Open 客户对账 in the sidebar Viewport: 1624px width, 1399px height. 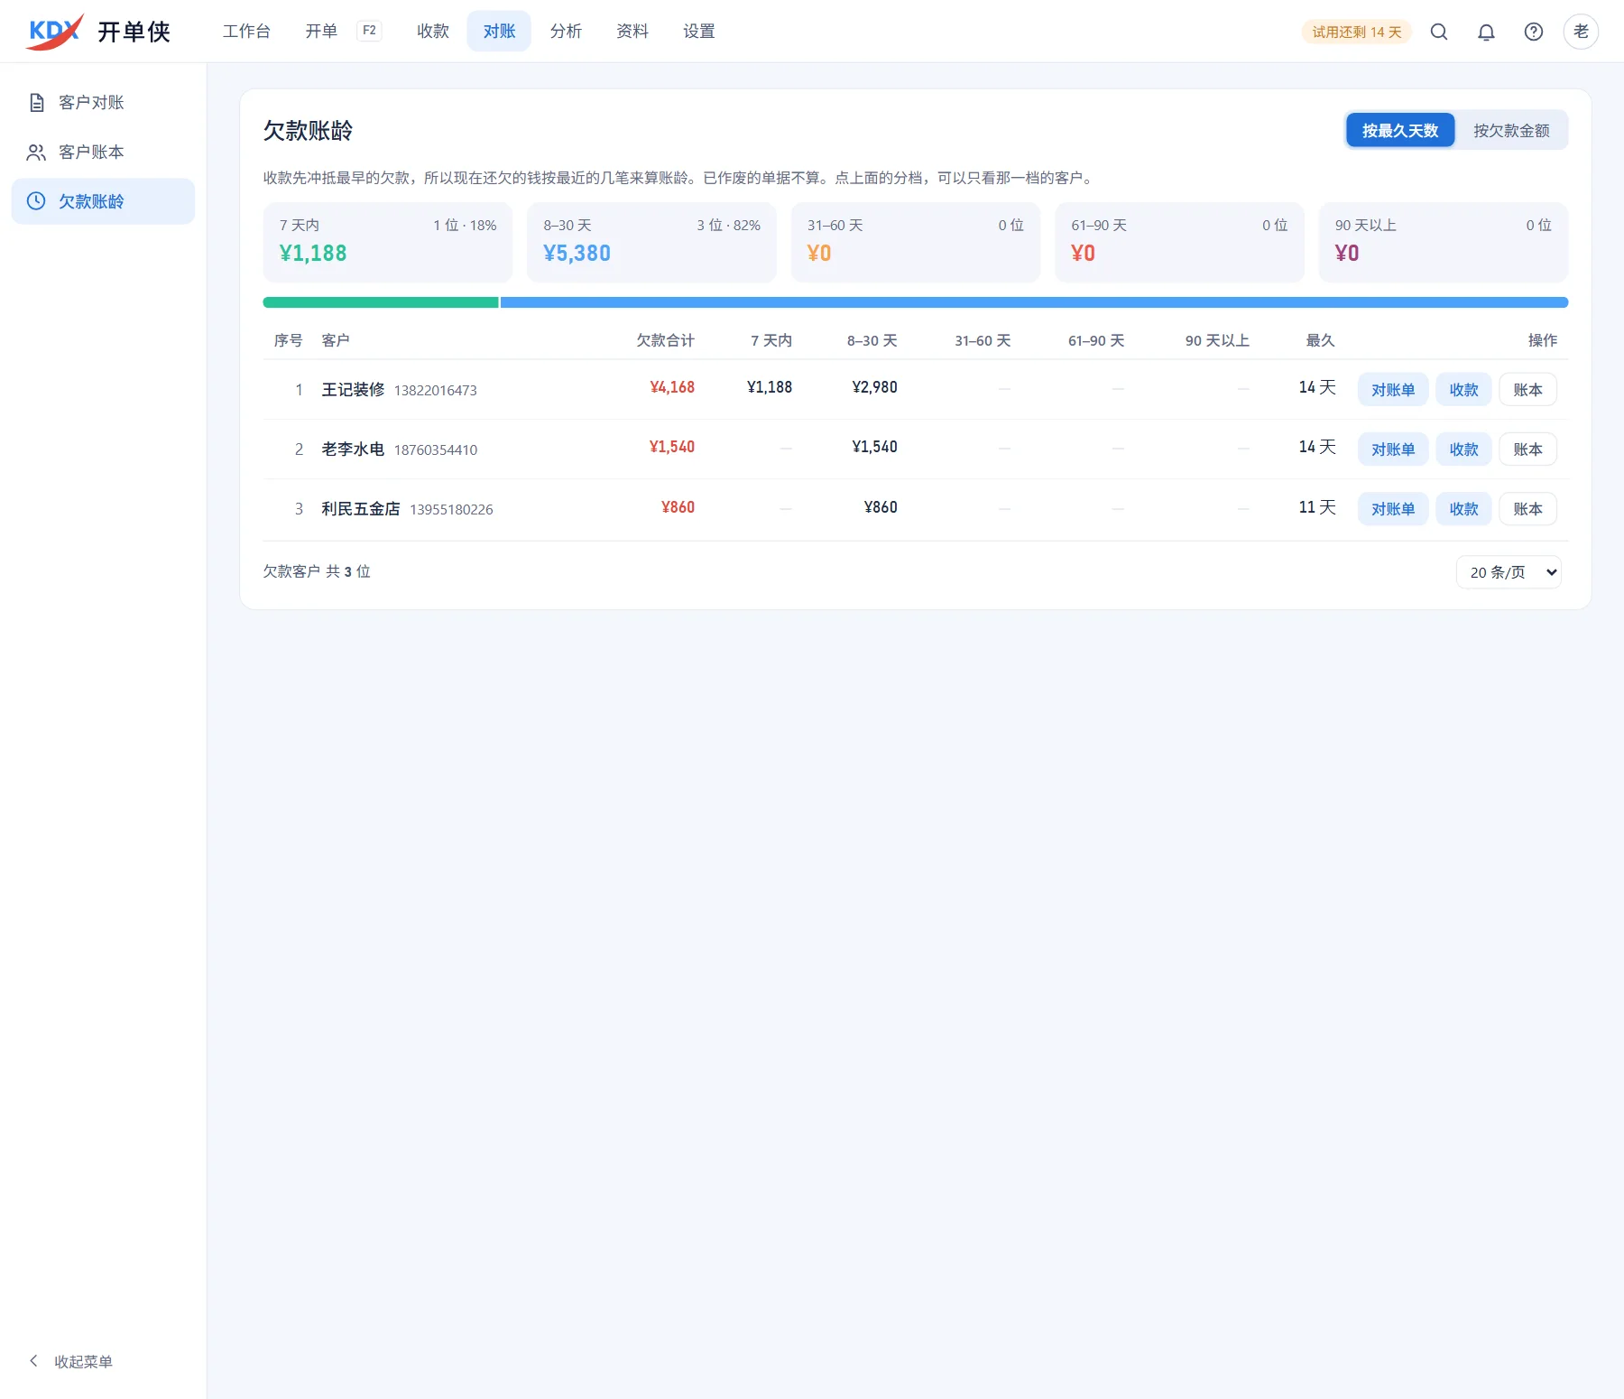[x=103, y=103]
